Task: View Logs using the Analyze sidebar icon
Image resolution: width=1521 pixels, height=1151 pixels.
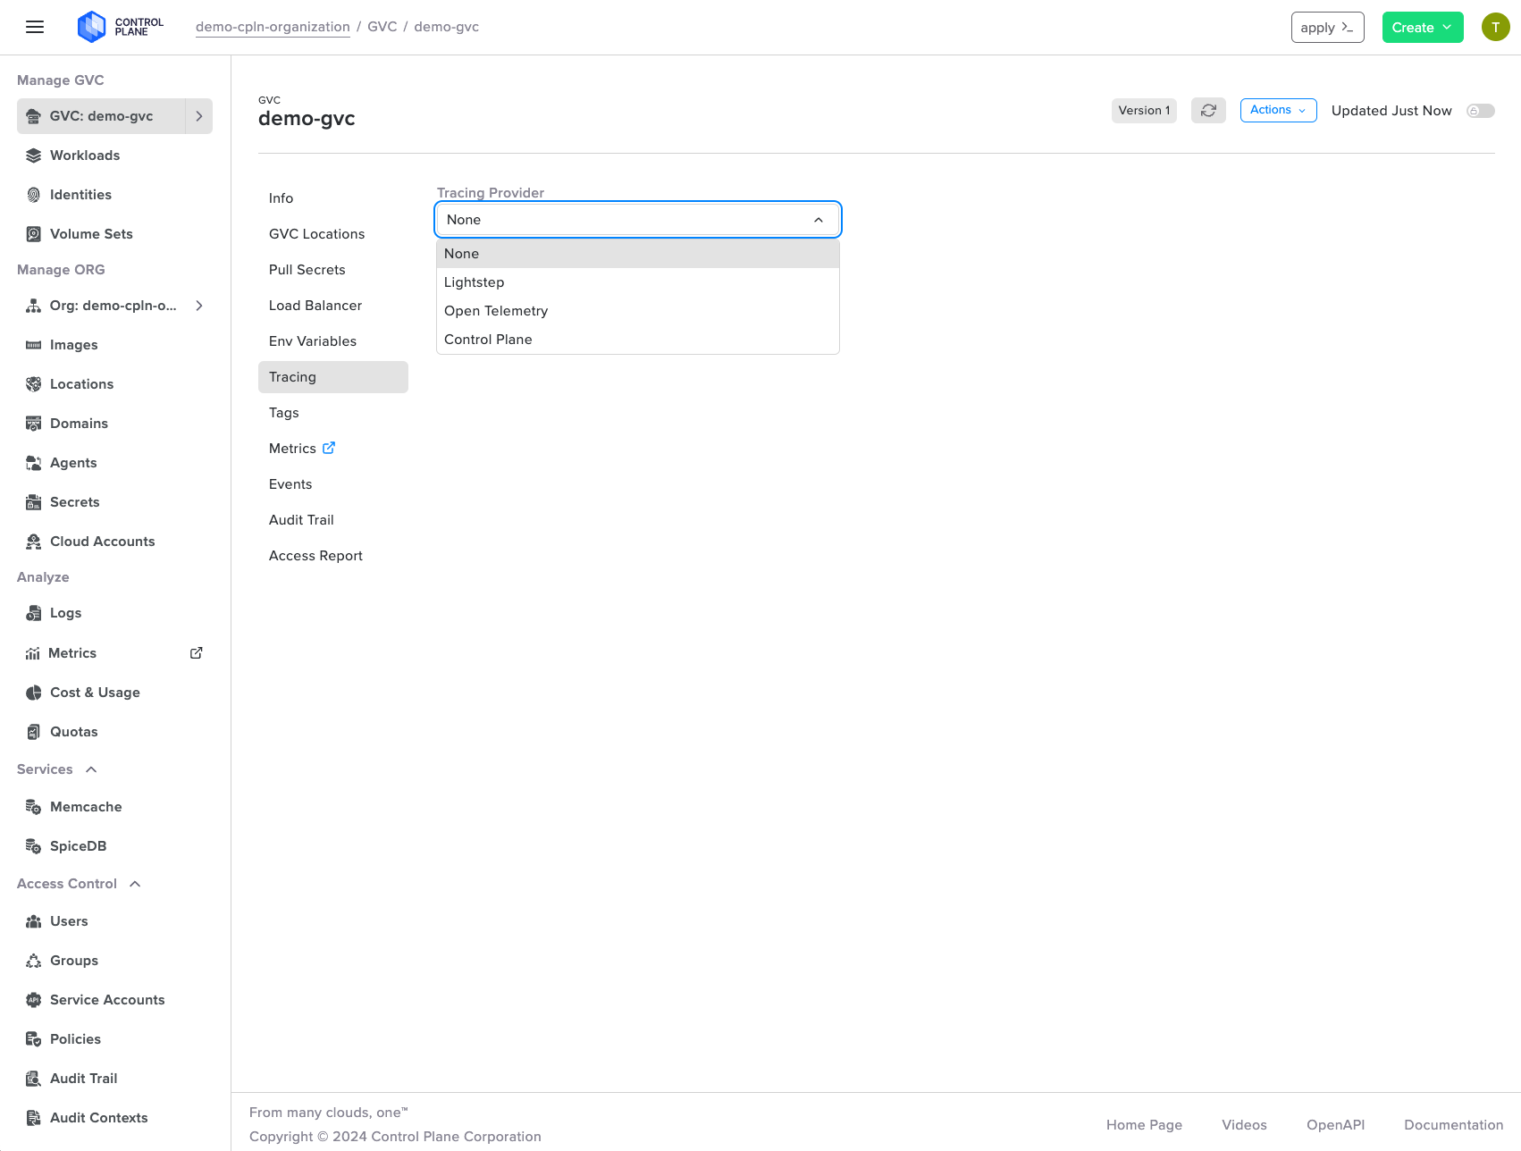Action: pos(33,613)
